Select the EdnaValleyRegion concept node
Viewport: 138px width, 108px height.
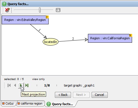[25, 20]
